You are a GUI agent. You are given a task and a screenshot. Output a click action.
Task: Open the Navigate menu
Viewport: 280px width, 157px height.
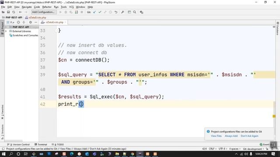click(x=27, y=7)
